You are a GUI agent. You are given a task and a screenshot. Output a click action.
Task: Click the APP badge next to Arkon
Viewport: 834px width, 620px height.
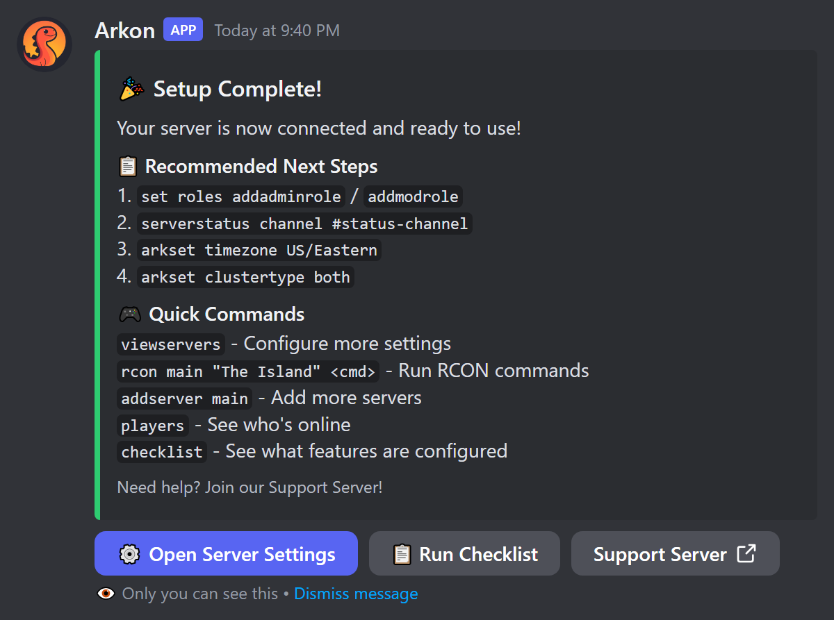(183, 30)
